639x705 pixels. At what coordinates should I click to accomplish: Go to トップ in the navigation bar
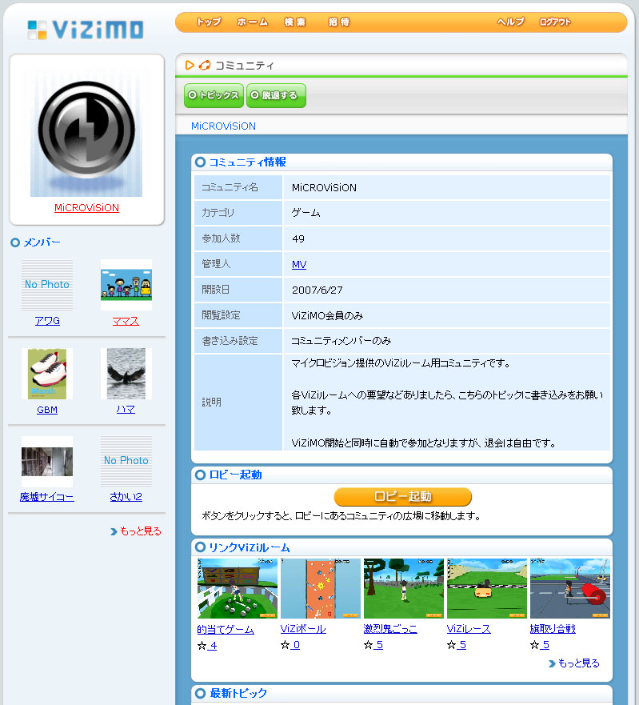[x=209, y=22]
